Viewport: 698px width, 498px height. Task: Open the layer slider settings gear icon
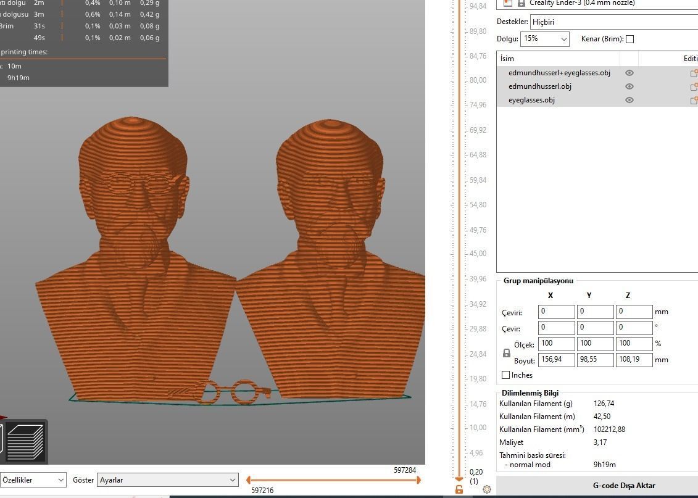[486, 489]
